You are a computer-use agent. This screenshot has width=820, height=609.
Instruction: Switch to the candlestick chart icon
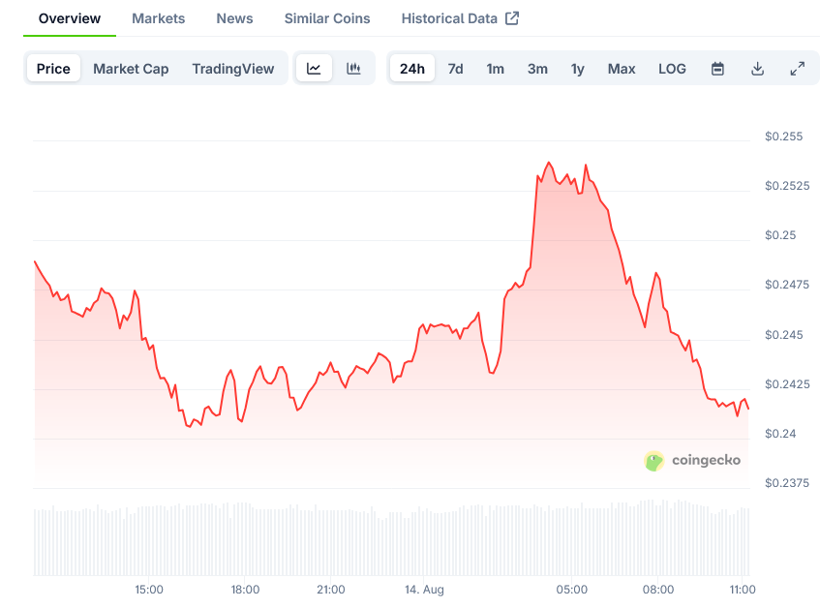click(x=353, y=69)
